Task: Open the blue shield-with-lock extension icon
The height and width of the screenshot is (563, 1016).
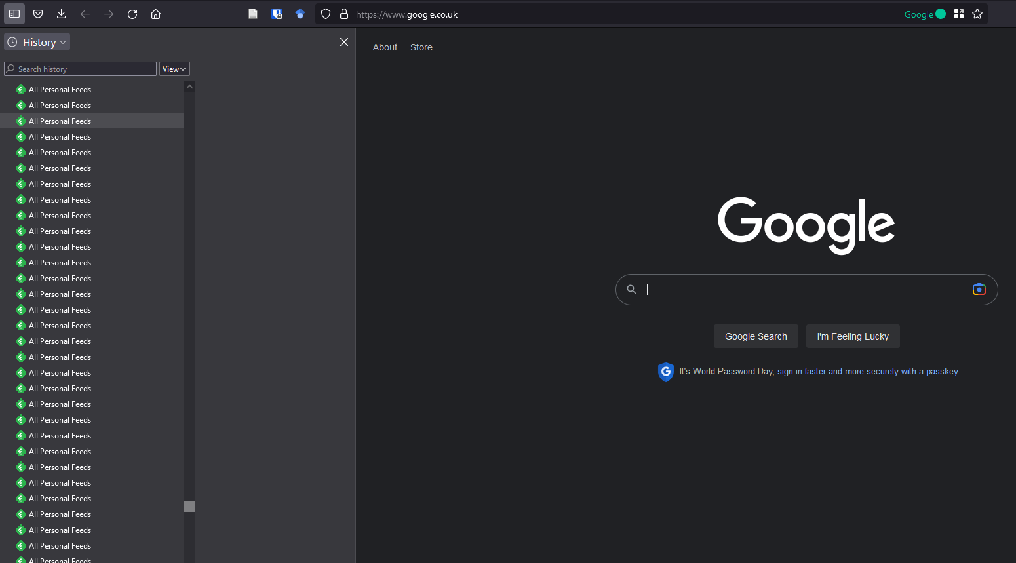Action: pos(277,14)
